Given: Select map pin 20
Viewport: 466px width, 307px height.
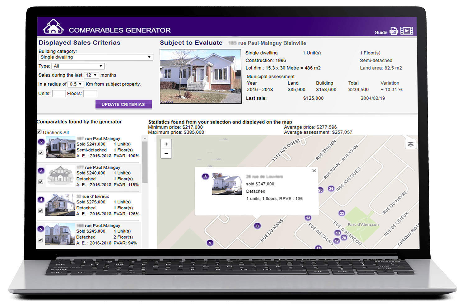Looking at the screenshot, I should (x=344, y=238).
